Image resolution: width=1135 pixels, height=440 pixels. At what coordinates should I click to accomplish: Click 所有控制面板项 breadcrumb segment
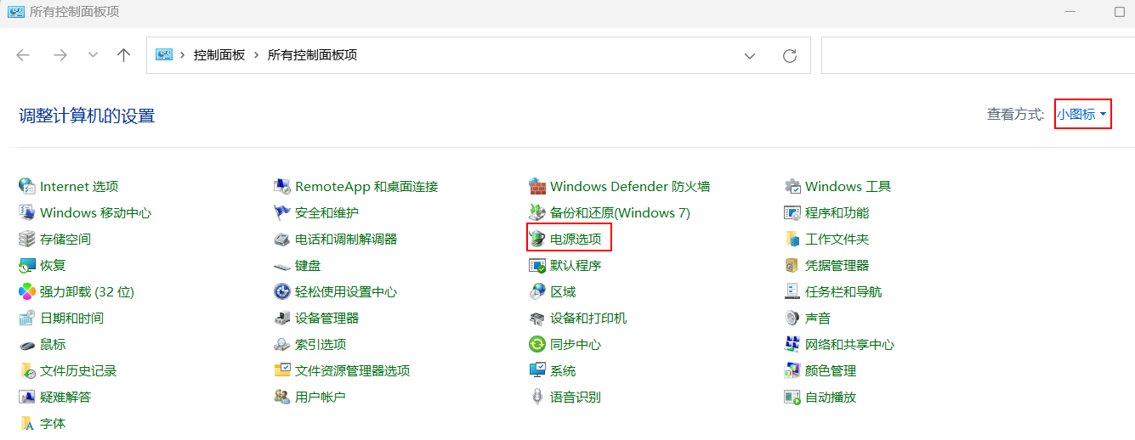pos(312,55)
